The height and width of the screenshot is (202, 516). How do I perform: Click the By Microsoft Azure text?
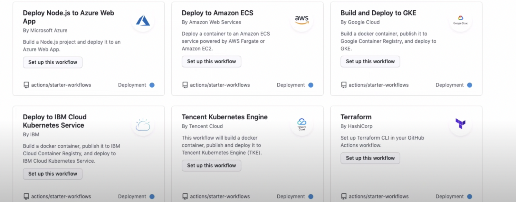coord(45,31)
